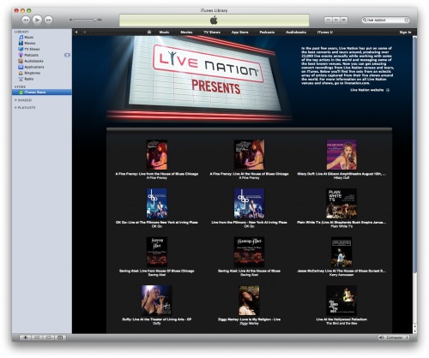
Task: Open the Duffy Theater of Living Arts cover
Action: point(157,301)
